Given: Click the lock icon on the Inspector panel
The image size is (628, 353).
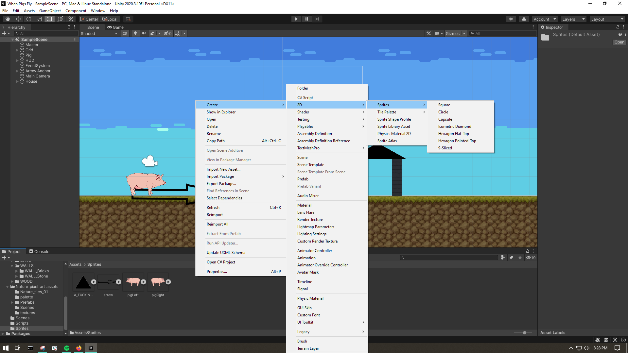Looking at the screenshot, I should (x=618, y=27).
